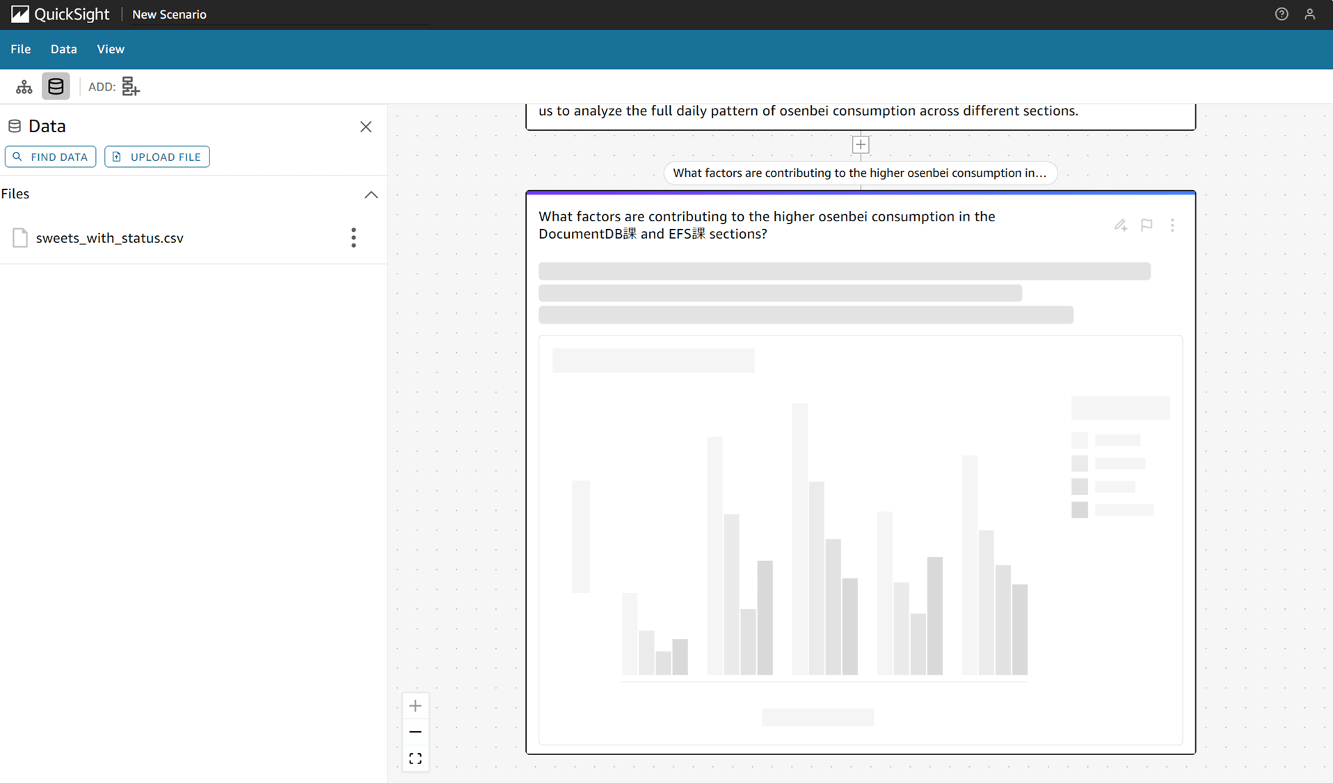Image resolution: width=1333 pixels, height=783 pixels.
Task: Toggle the Data panel database icon
Action: 56,86
